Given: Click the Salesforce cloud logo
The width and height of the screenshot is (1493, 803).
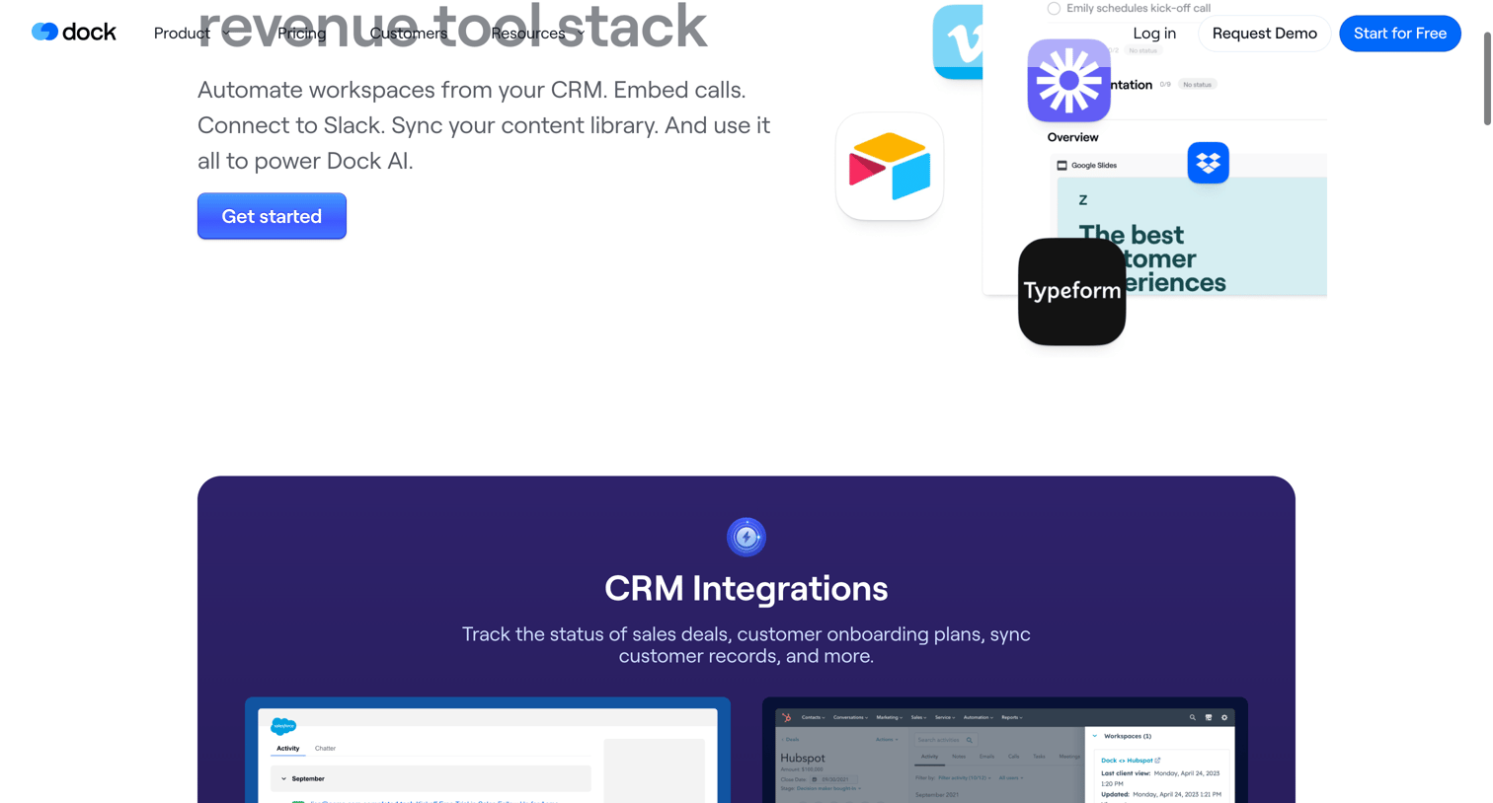Looking at the screenshot, I should (283, 726).
